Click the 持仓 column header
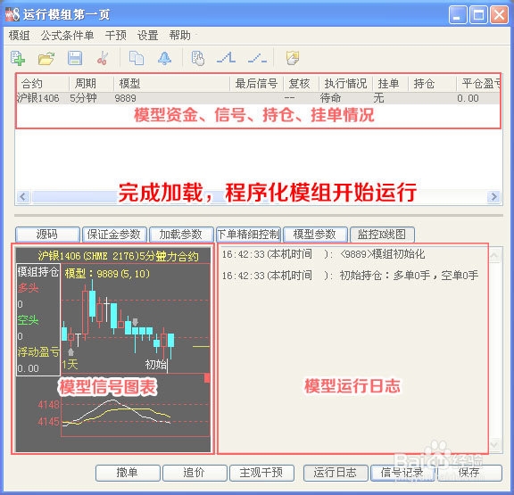 pos(432,84)
